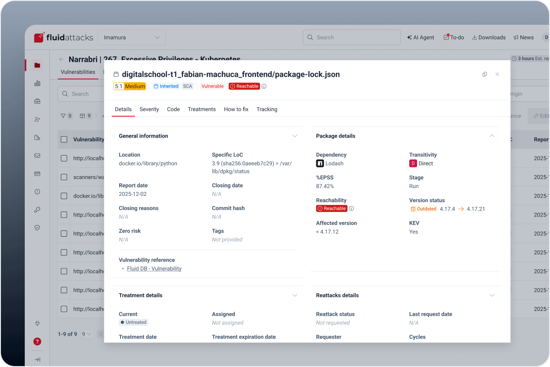This screenshot has height=367, width=550.
Task: Click the %EPSS value 87.42%
Action: tap(325, 186)
